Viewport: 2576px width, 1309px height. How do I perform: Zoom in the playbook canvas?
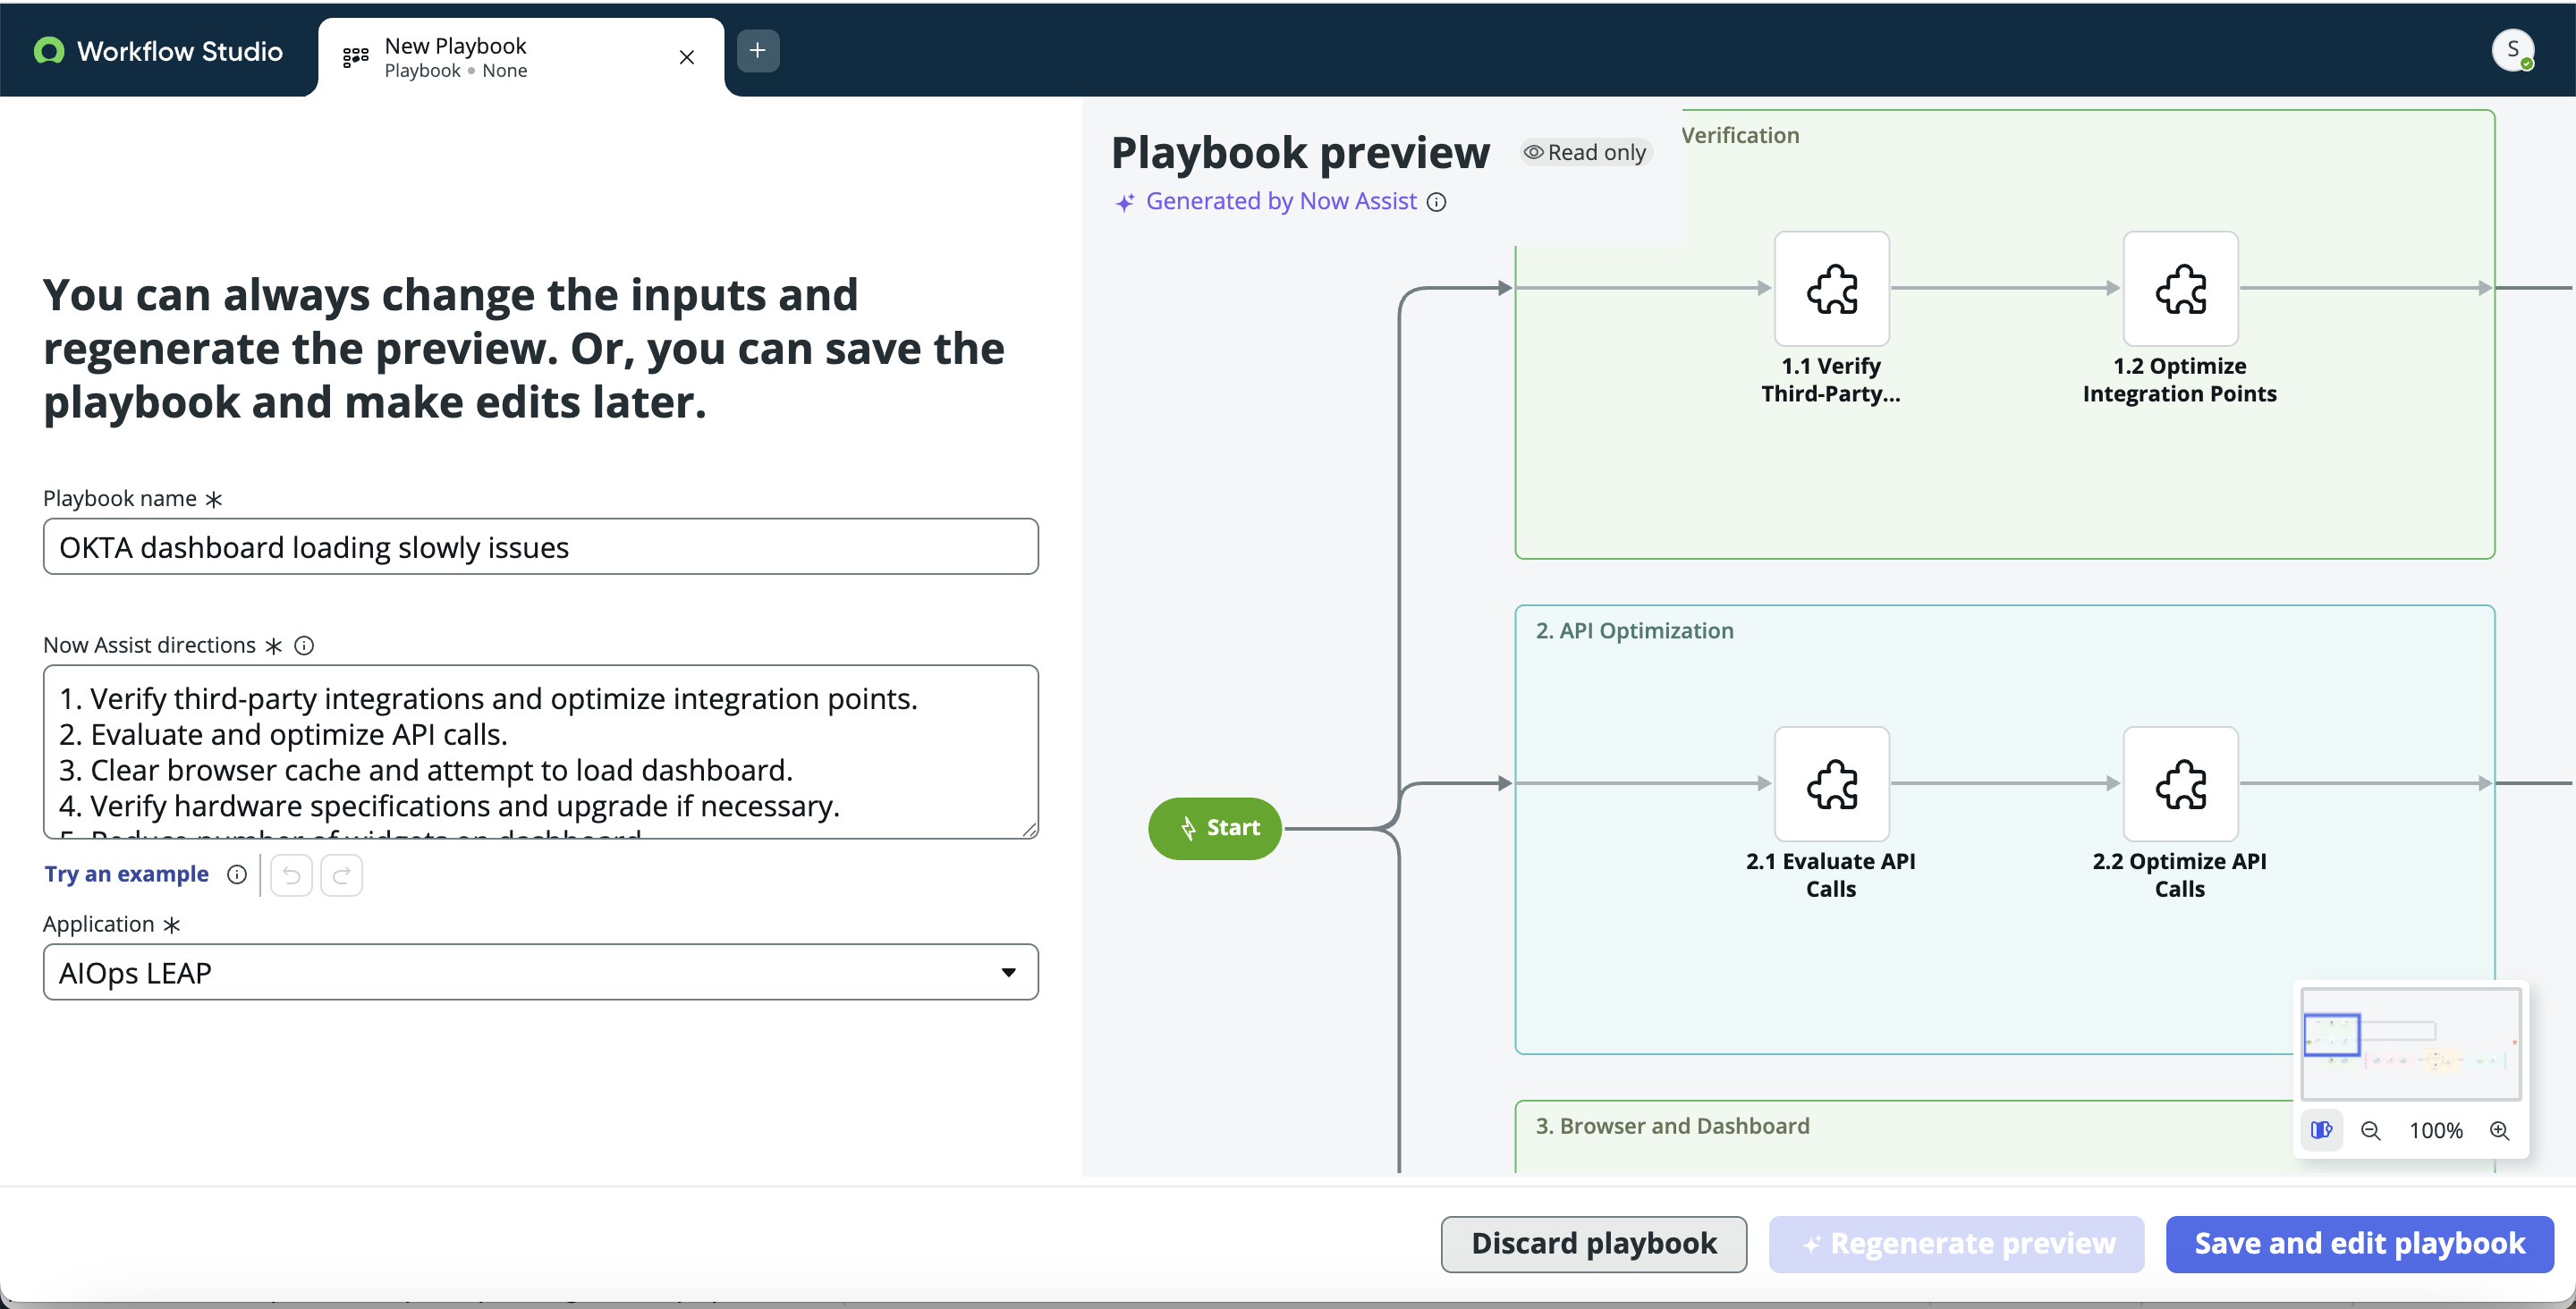pos(2499,1131)
